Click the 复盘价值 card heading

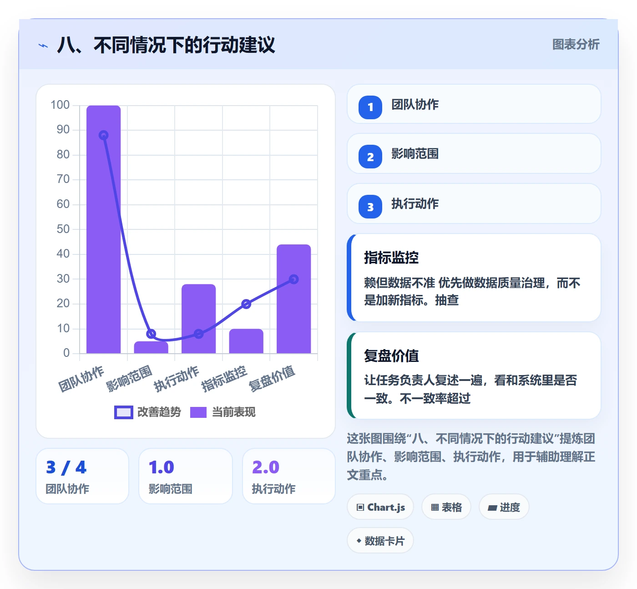pos(391,355)
